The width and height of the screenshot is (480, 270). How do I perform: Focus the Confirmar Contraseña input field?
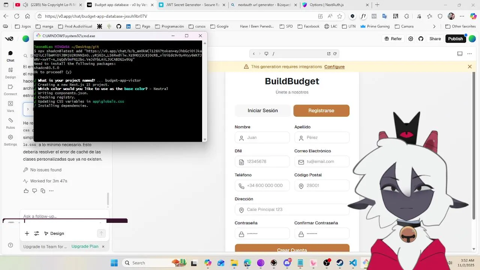point(322,234)
